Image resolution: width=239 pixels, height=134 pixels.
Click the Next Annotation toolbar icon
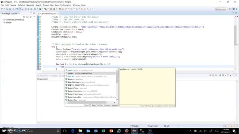pos(71,9)
